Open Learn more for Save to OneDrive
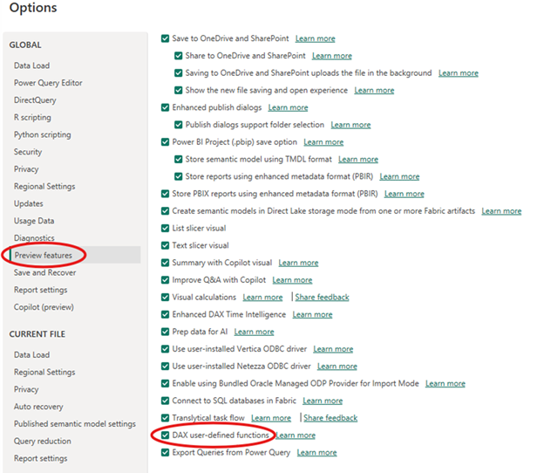The width and height of the screenshot is (544, 473). tap(316, 38)
